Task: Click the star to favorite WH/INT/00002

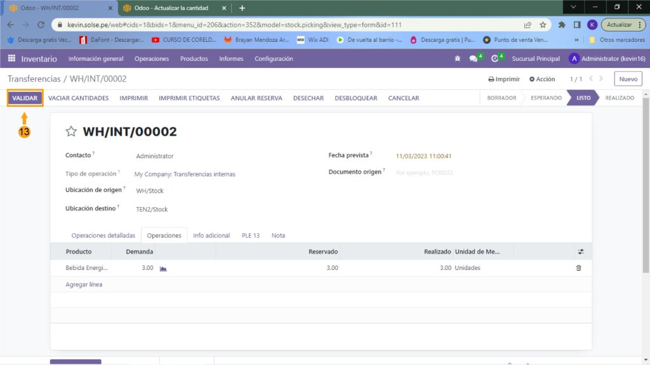Action: [x=71, y=132]
